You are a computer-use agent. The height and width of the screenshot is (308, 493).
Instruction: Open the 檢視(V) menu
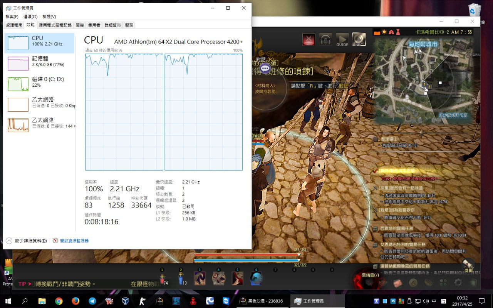[x=49, y=17]
